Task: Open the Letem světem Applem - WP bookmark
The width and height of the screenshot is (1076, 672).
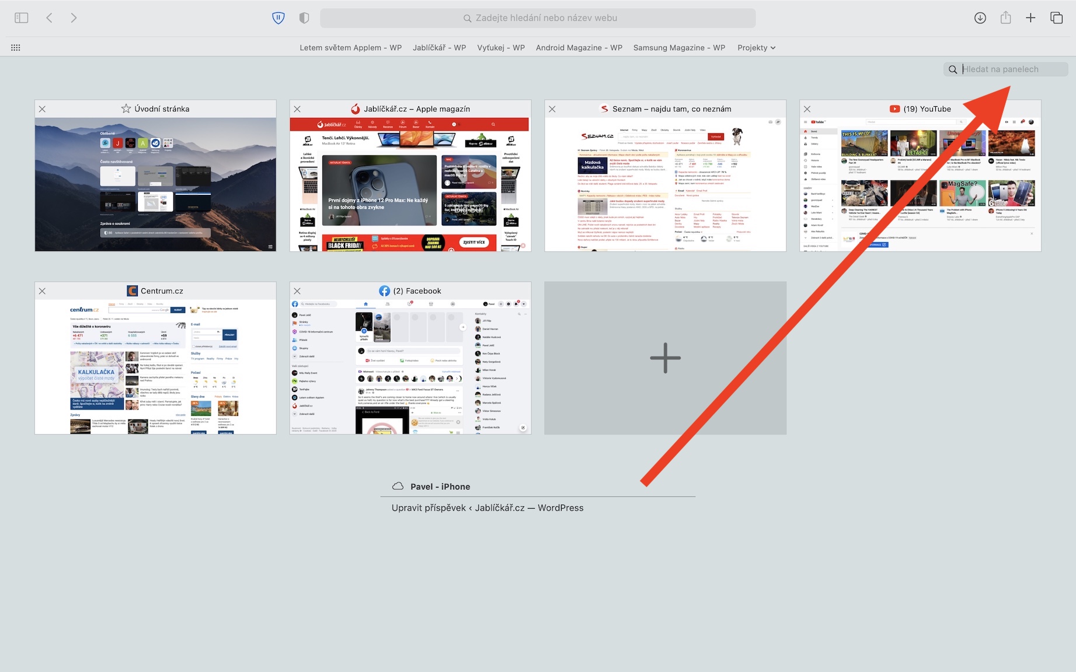Action: [x=351, y=48]
